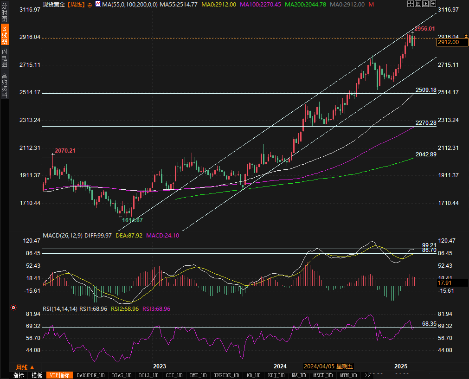Select the BOLL_UD indicator tab
469x379 pixels.
(x=148, y=375)
